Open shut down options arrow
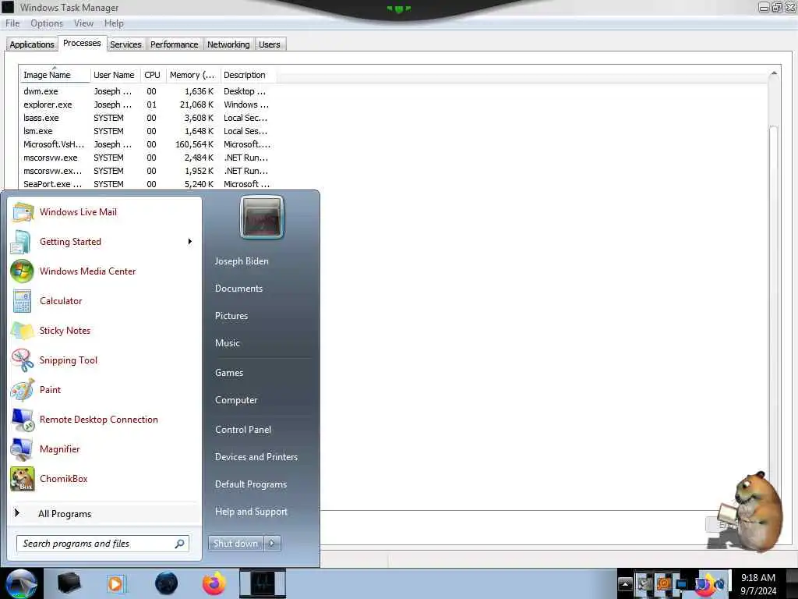Viewport: 798px width, 599px height. [272, 544]
